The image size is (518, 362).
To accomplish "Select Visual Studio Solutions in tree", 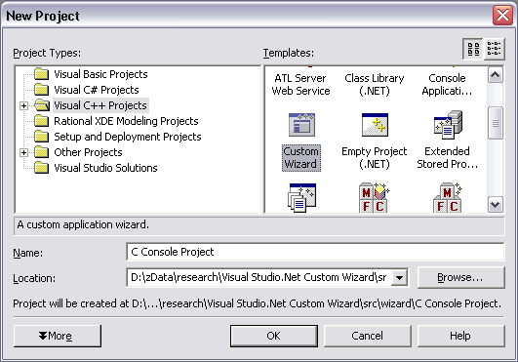I will point(105,168).
